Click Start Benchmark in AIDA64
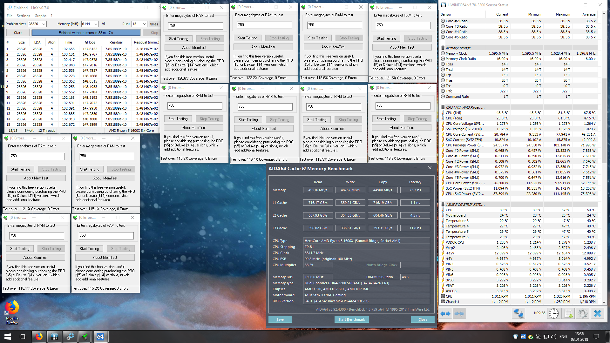Image resolution: width=610 pixels, height=343 pixels. coord(351,319)
